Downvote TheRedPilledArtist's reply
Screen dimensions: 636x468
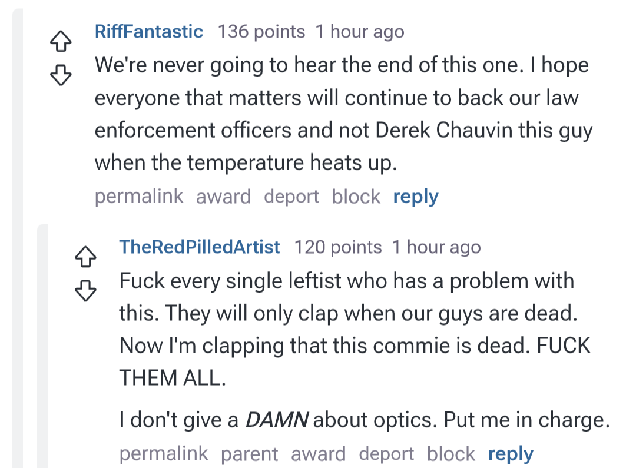pos(85,289)
